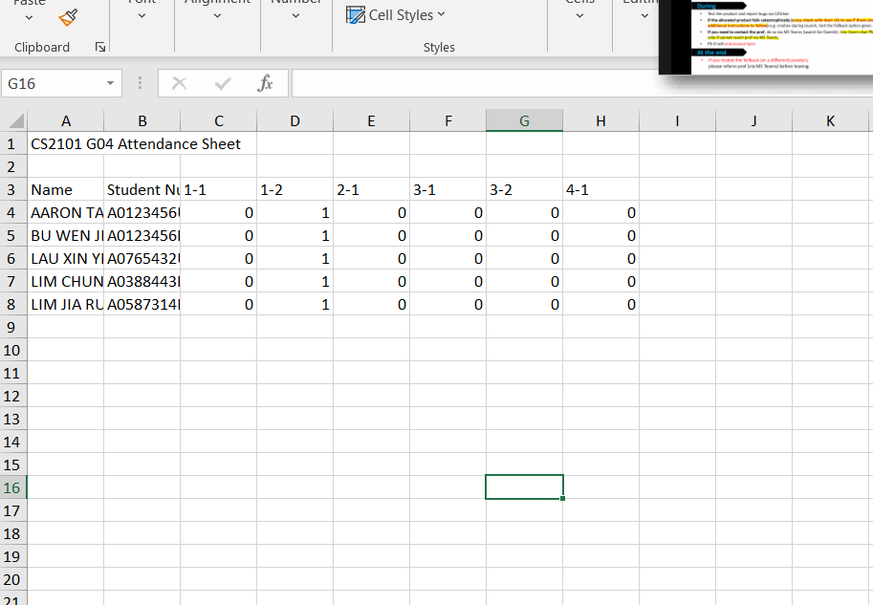Select column F header
The height and width of the screenshot is (605, 873).
pyautogui.click(x=448, y=120)
